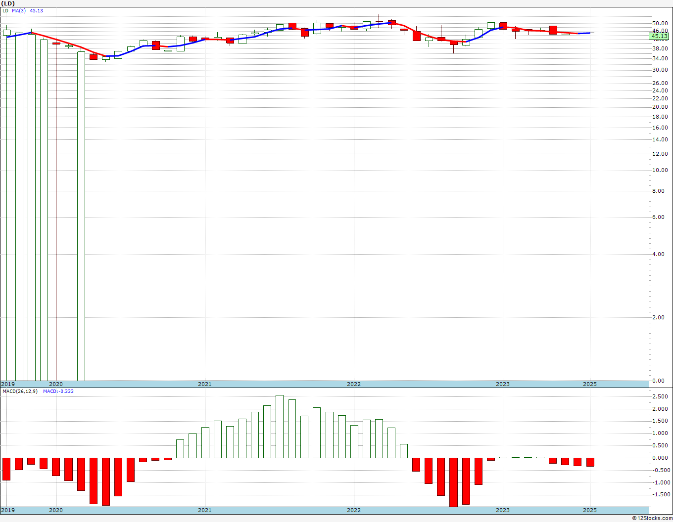Click 2021 on the MACD panel time axis

coord(205,510)
